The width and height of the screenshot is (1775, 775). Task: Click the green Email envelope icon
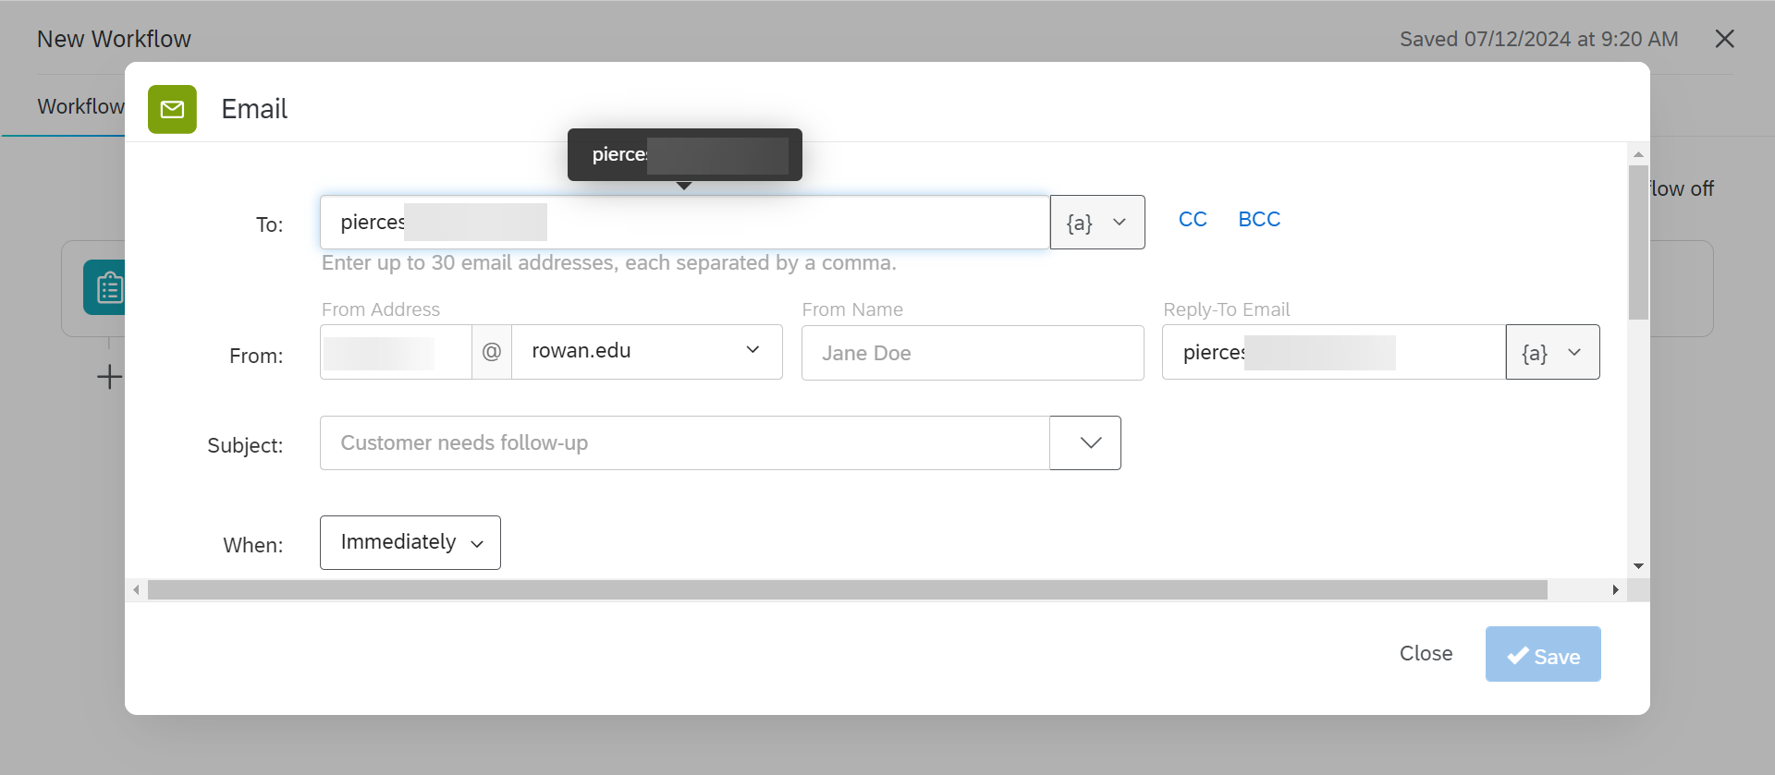point(172,110)
